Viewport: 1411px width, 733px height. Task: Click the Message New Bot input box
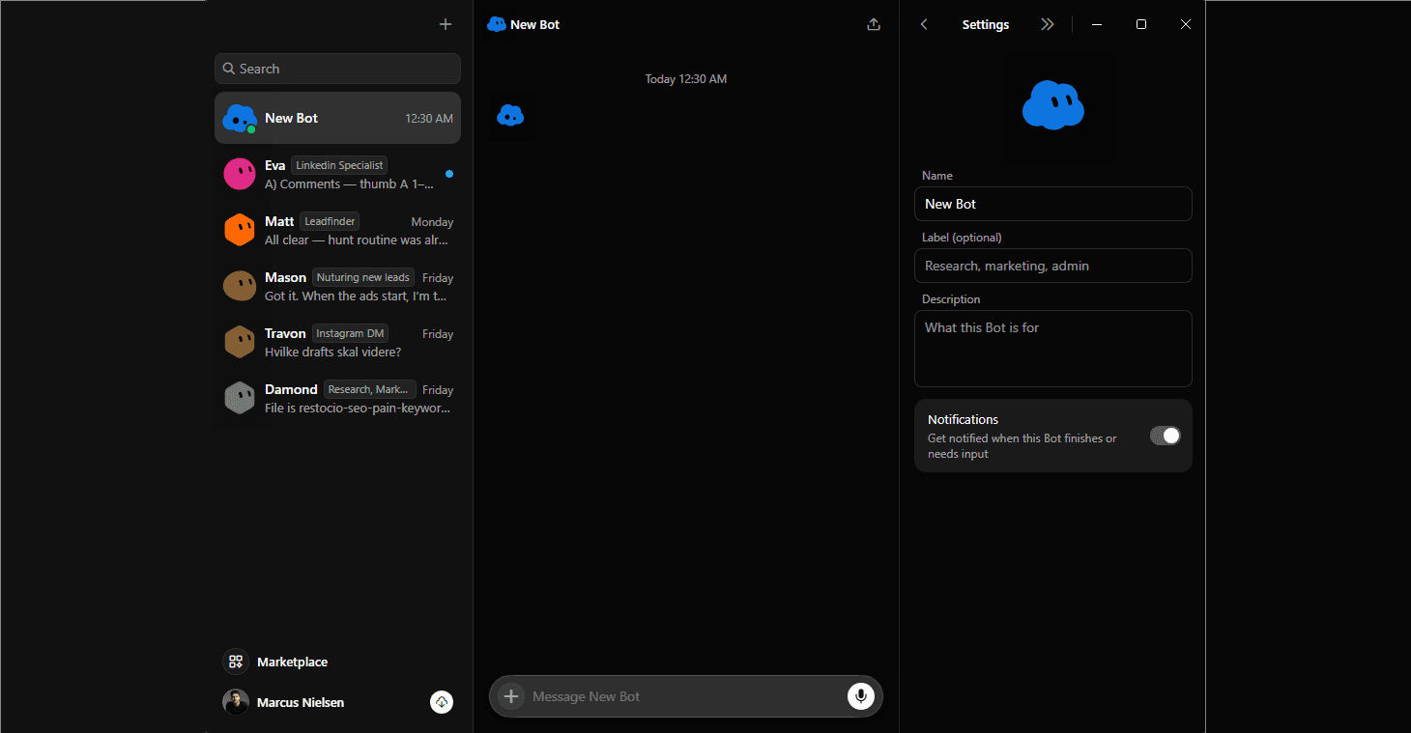684,696
